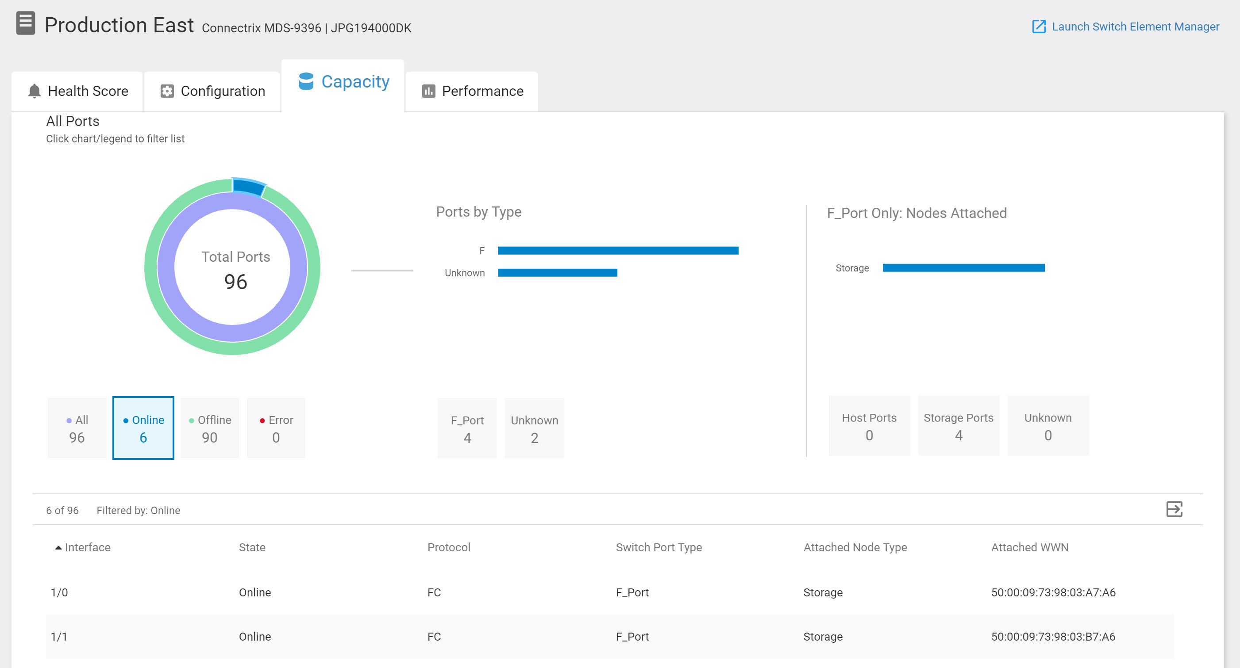Open the Health Score tab
Viewport: 1240px width, 668px height.
[77, 92]
